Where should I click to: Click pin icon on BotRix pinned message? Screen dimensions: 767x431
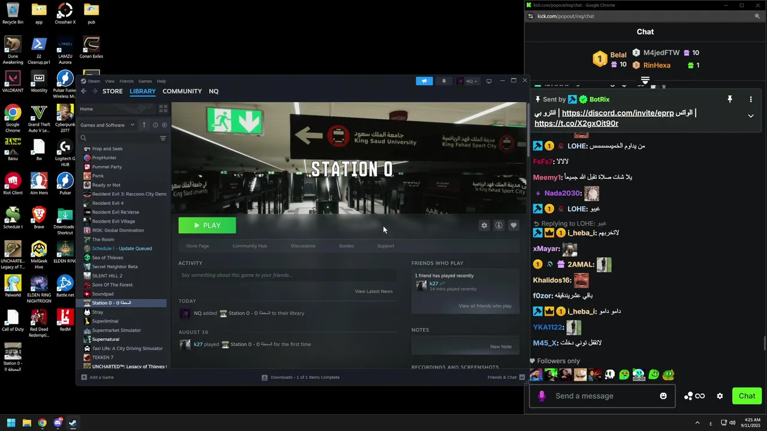coord(730,99)
